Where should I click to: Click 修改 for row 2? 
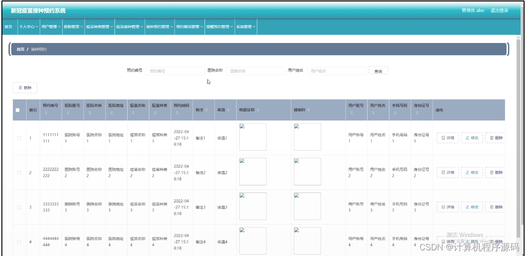(472, 173)
